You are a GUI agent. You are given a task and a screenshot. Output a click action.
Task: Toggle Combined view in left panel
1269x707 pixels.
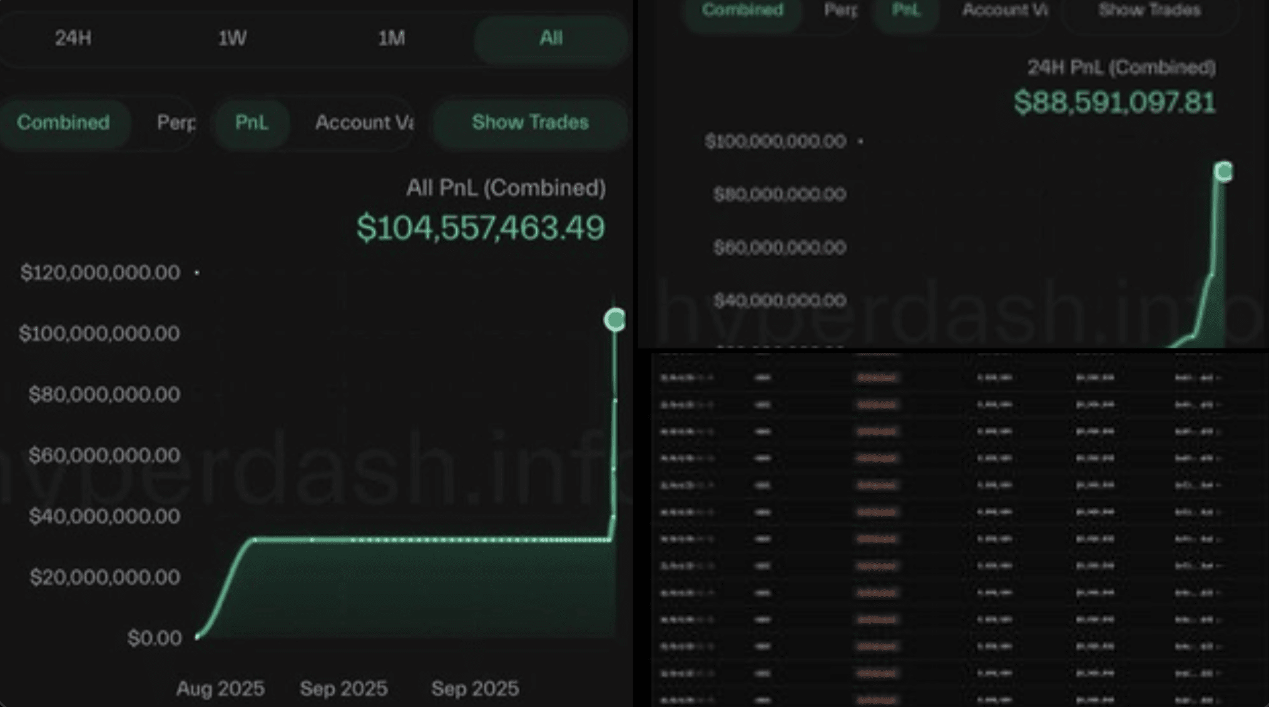coord(63,122)
